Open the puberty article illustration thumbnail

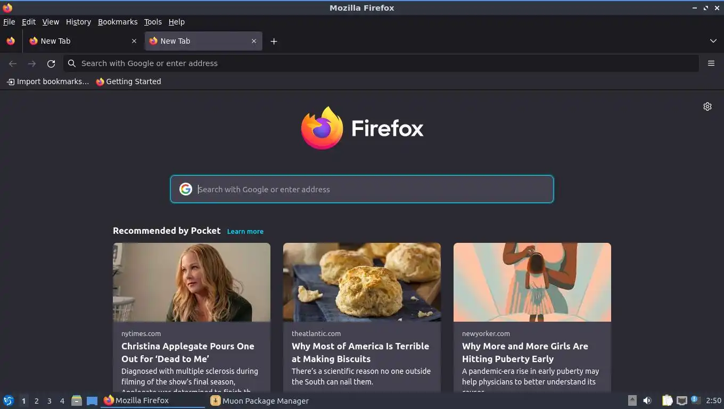pos(532,282)
